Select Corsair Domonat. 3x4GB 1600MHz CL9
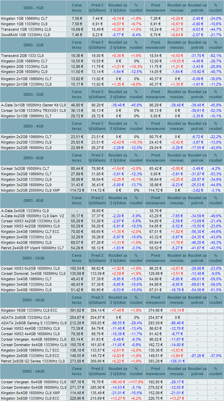The width and height of the screenshot is (224, 401). tap(33, 273)
